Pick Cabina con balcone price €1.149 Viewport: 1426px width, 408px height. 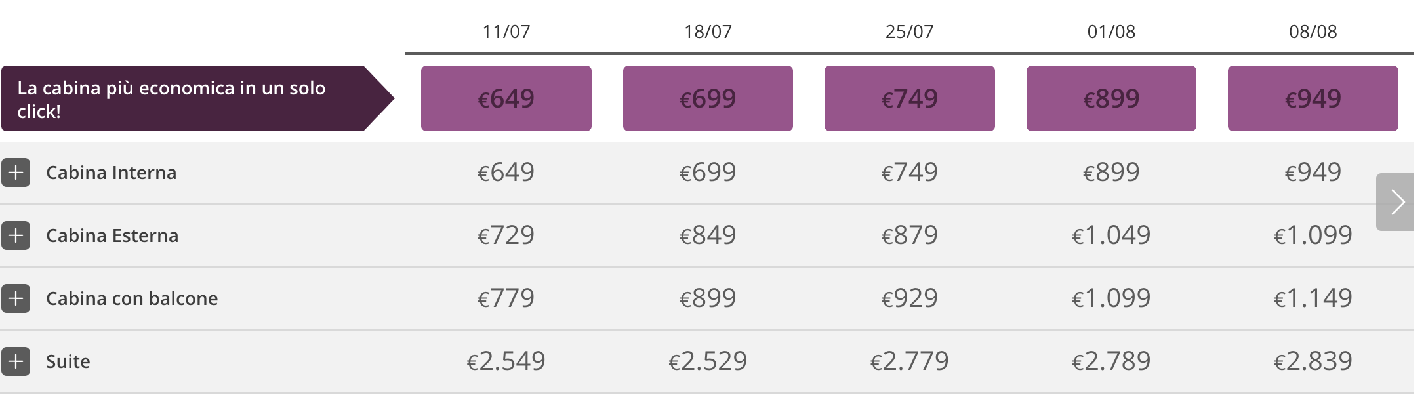[x=1313, y=298]
